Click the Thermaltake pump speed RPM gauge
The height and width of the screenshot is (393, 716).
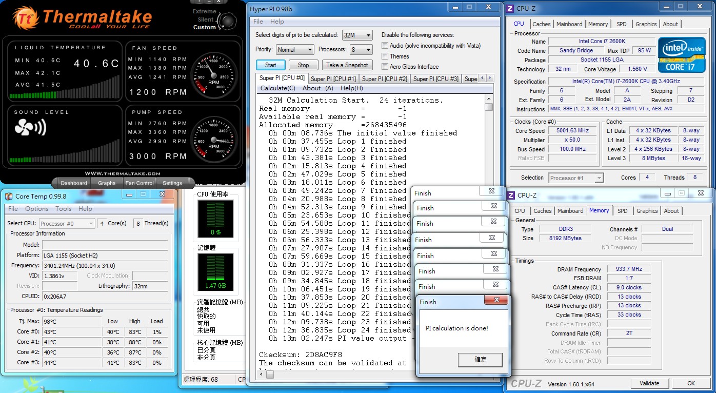213,139
